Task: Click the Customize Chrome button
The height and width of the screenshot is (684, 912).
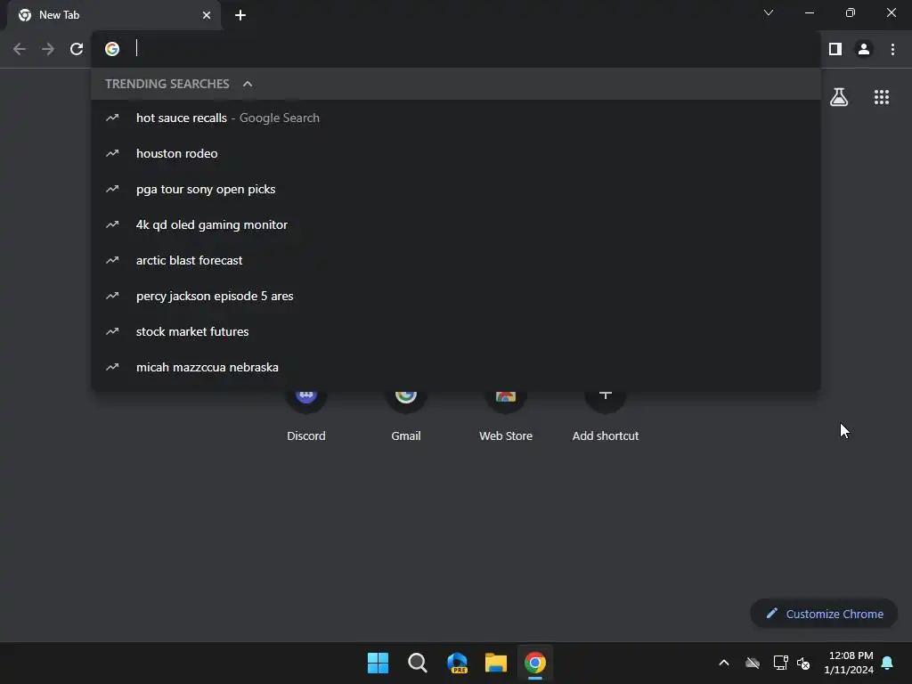Action: tap(824, 614)
